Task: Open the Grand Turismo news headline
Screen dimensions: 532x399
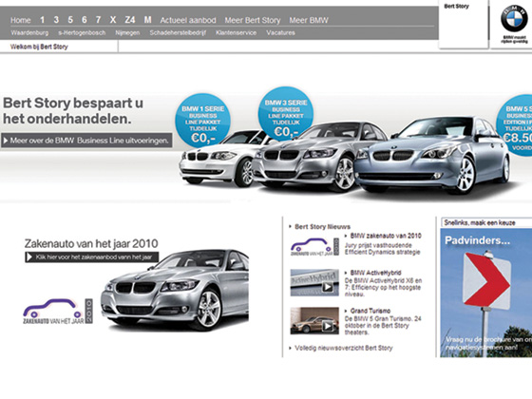Action: pyautogui.click(x=370, y=311)
